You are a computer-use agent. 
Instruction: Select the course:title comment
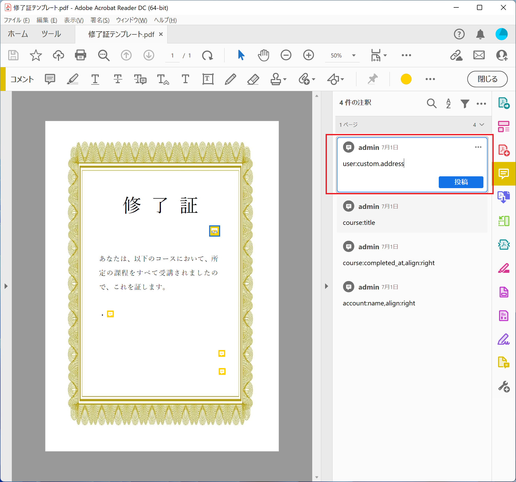pyautogui.click(x=412, y=214)
